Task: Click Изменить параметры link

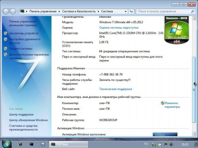Action: click(172, 105)
